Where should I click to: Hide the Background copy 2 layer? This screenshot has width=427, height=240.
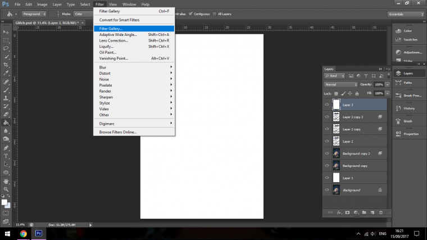(327, 153)
